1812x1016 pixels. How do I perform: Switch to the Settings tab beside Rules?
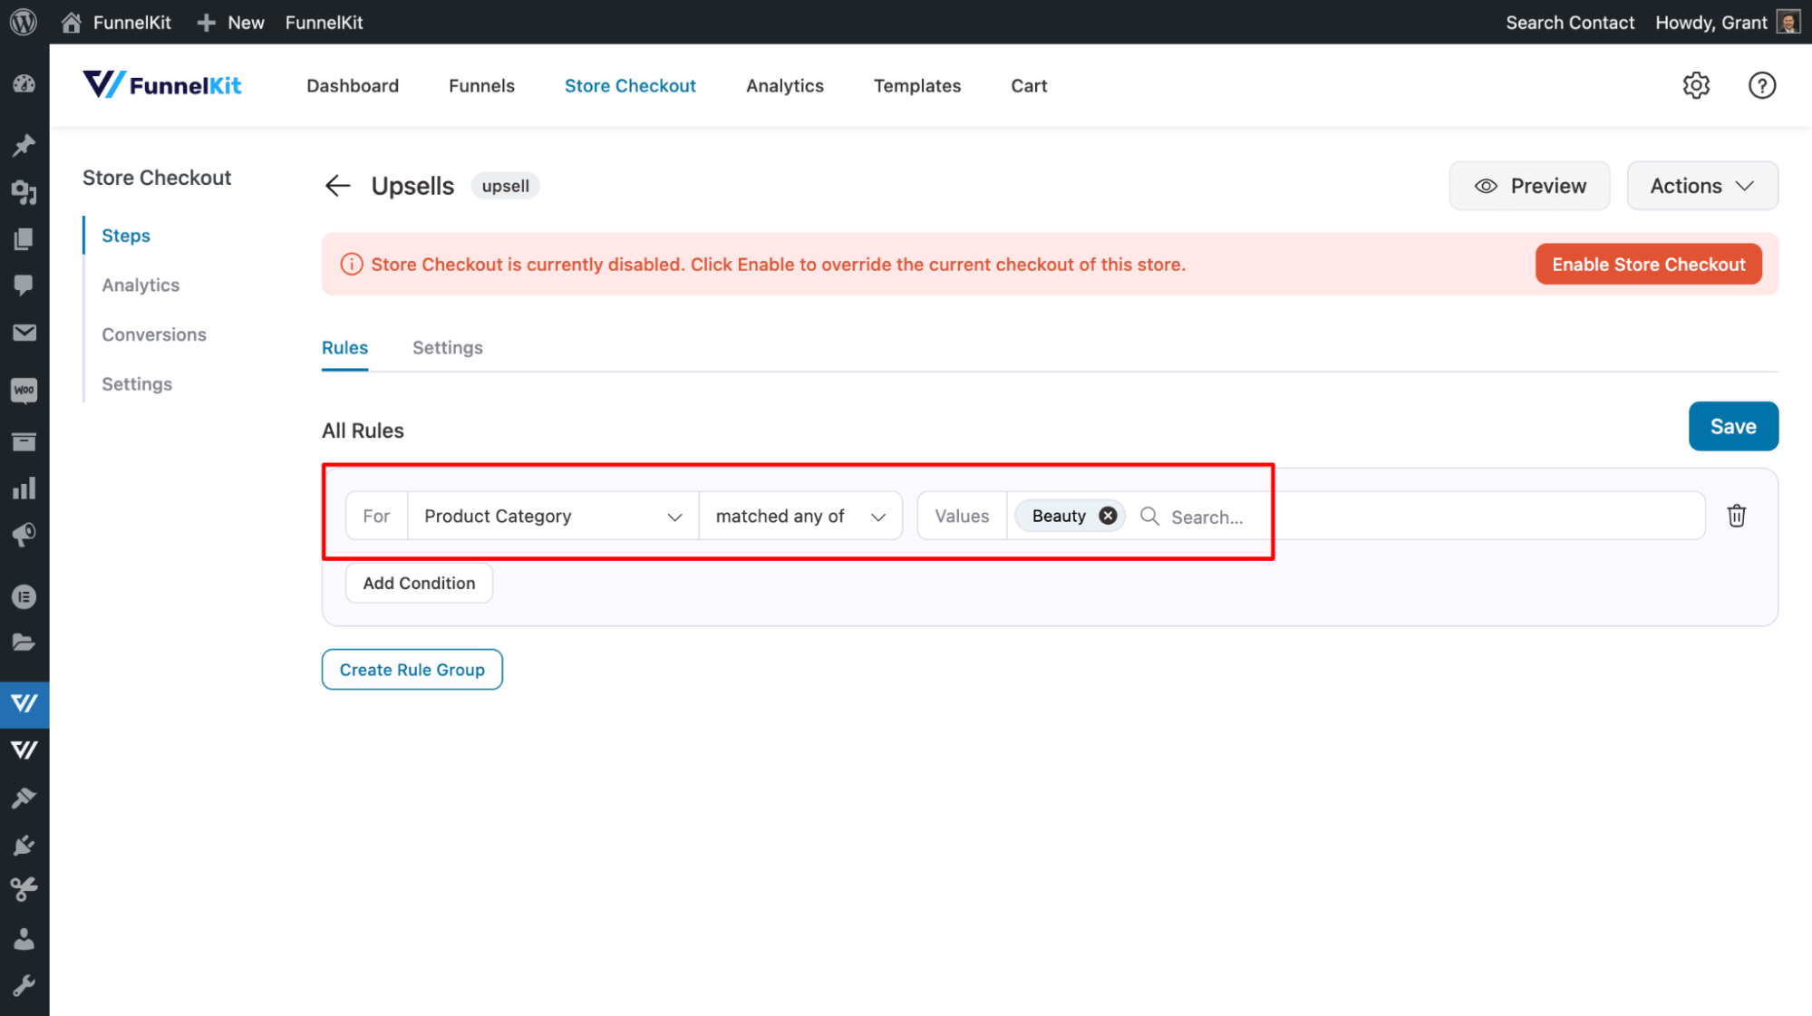pos(448,348)
